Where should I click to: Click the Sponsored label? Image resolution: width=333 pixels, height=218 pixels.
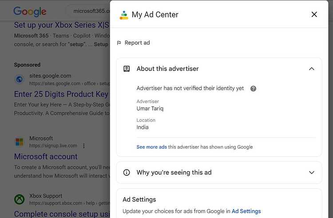[27, 65]
